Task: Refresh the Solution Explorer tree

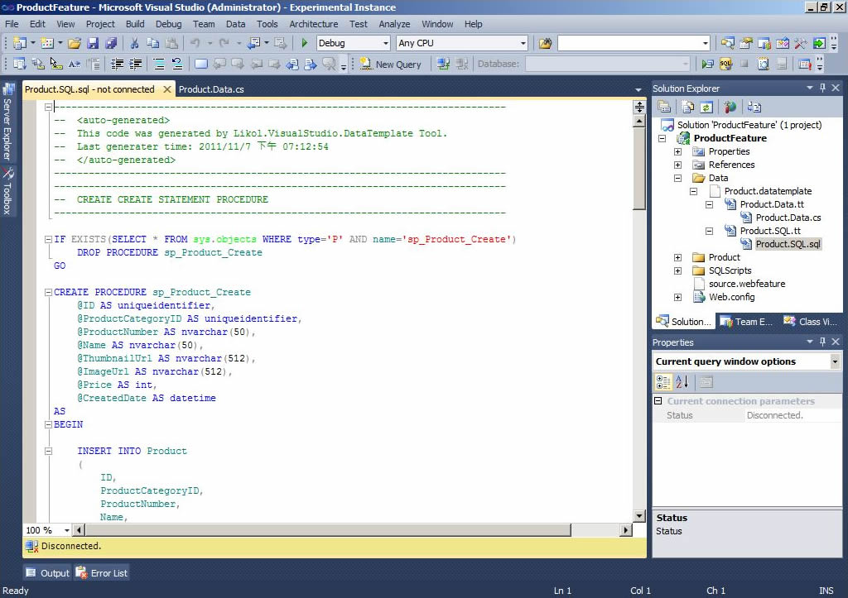Action: (706, 107)
